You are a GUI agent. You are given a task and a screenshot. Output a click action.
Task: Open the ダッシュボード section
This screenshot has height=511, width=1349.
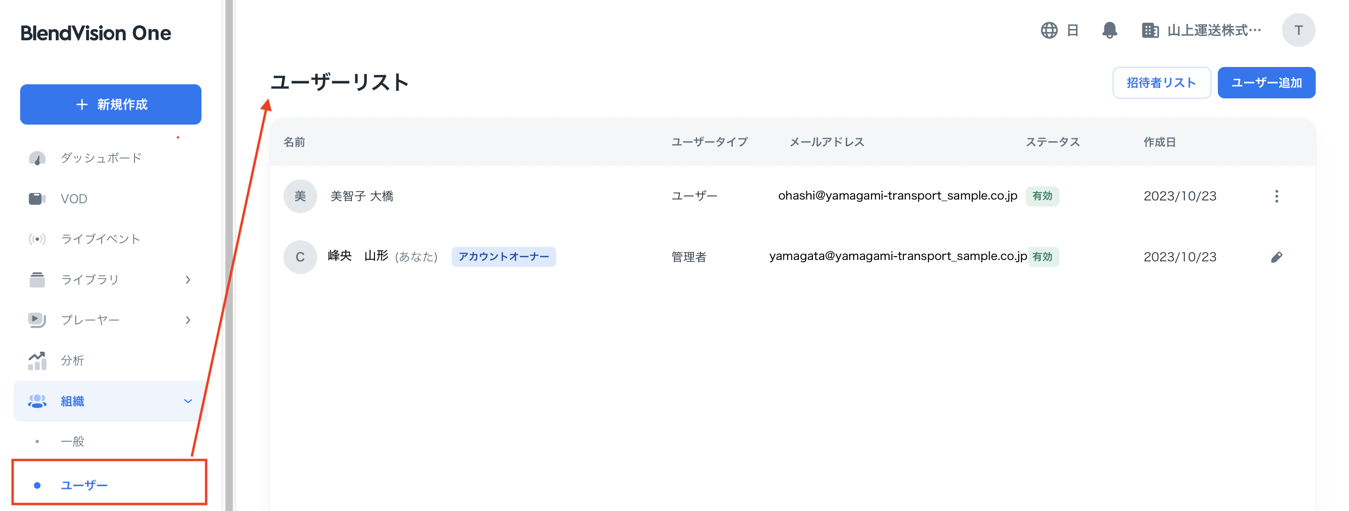[x=37, y=157]
